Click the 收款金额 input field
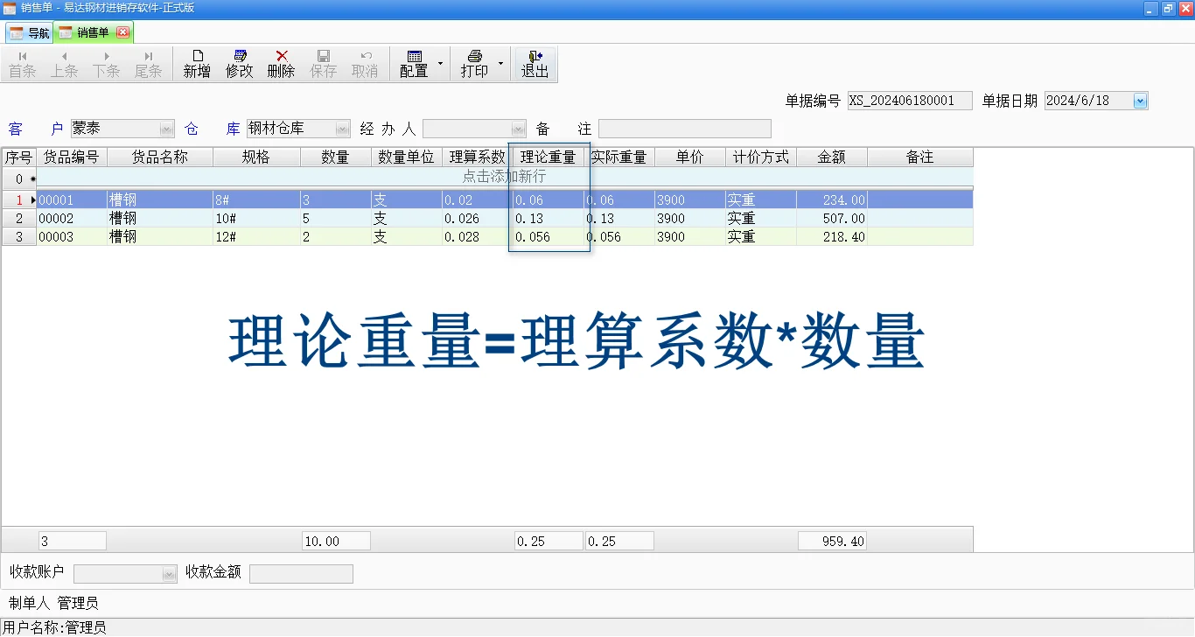Image resolution: width=1195 pixels, height=637 pixels. coord(301,573)
